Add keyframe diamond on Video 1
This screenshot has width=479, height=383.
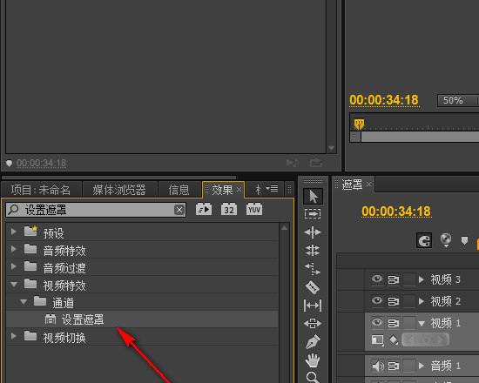(x=426, y=339)
